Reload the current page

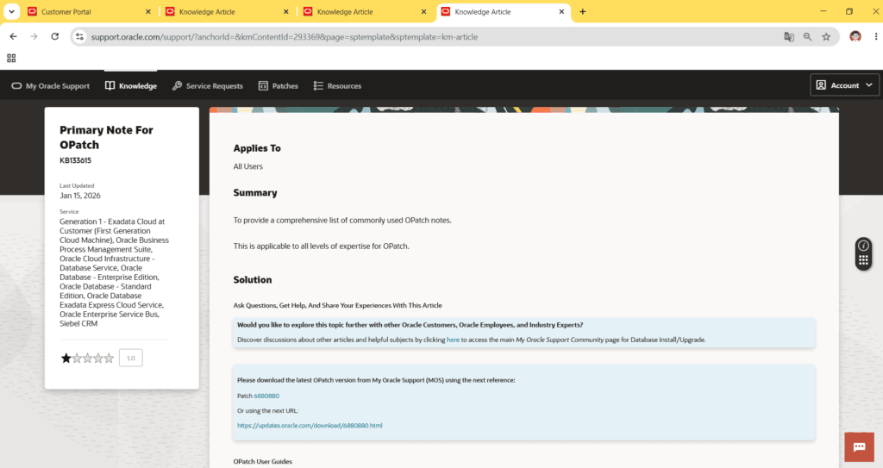click(x=54, y=36)
